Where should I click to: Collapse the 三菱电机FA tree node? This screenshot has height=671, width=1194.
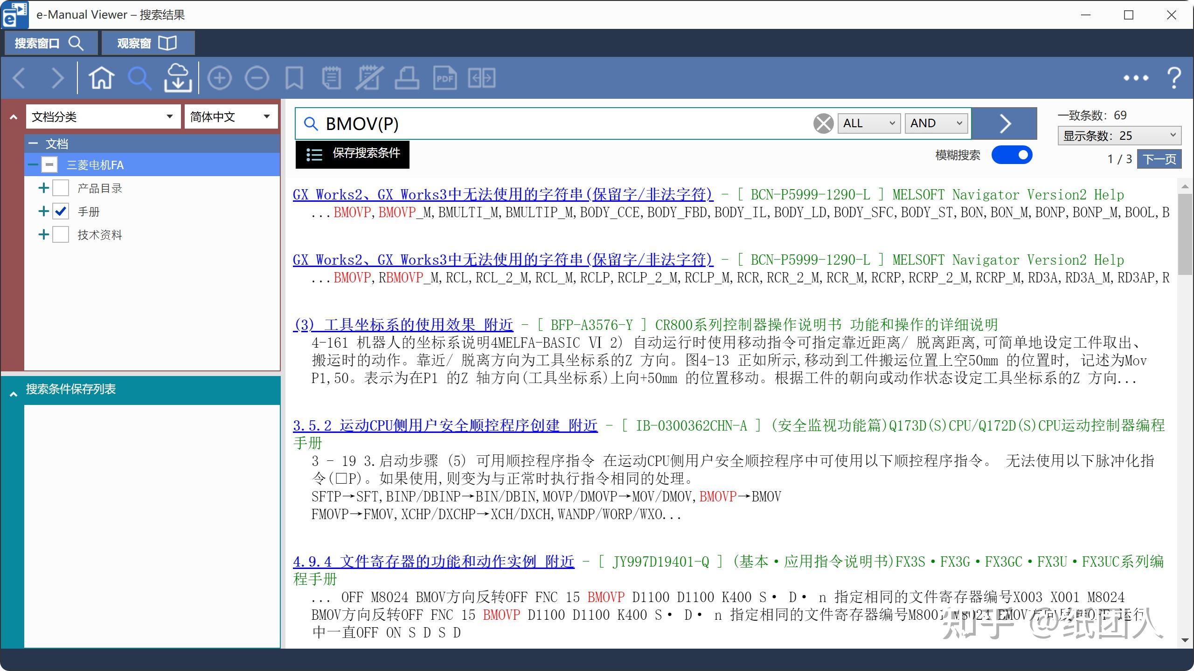point(32,164)
